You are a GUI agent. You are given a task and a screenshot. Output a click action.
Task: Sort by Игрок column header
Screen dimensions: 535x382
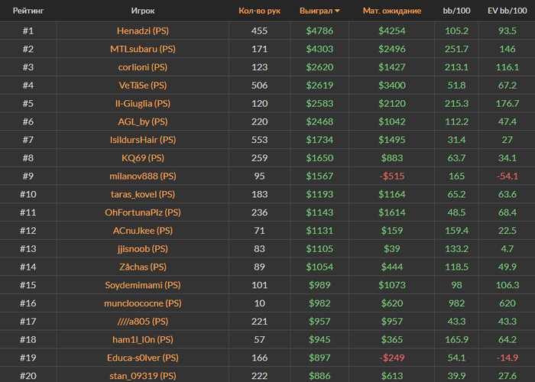[x=143, y=11]
